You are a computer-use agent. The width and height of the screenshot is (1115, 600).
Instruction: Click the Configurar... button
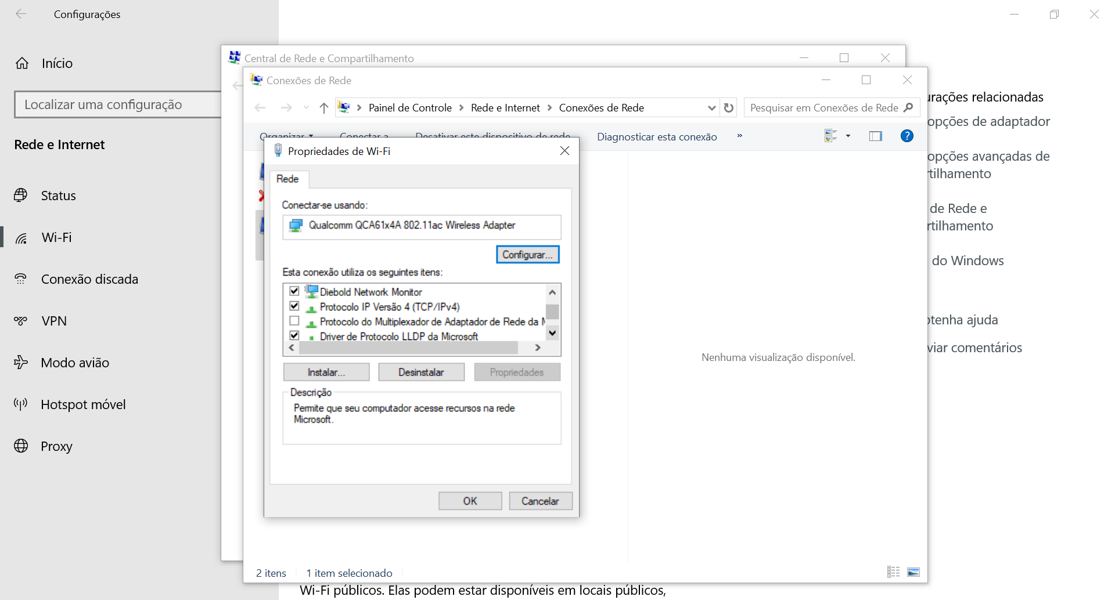tap(527, 255)
